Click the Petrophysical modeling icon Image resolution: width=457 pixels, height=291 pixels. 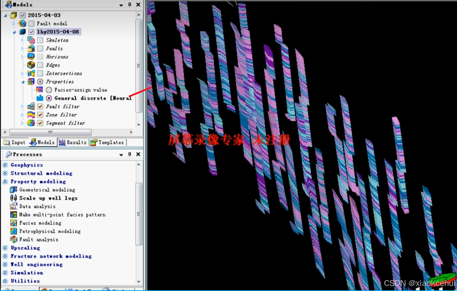click(x=14, y=231)
